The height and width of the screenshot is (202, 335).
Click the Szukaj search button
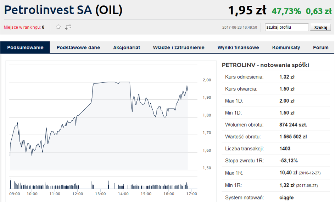[320, 27]
